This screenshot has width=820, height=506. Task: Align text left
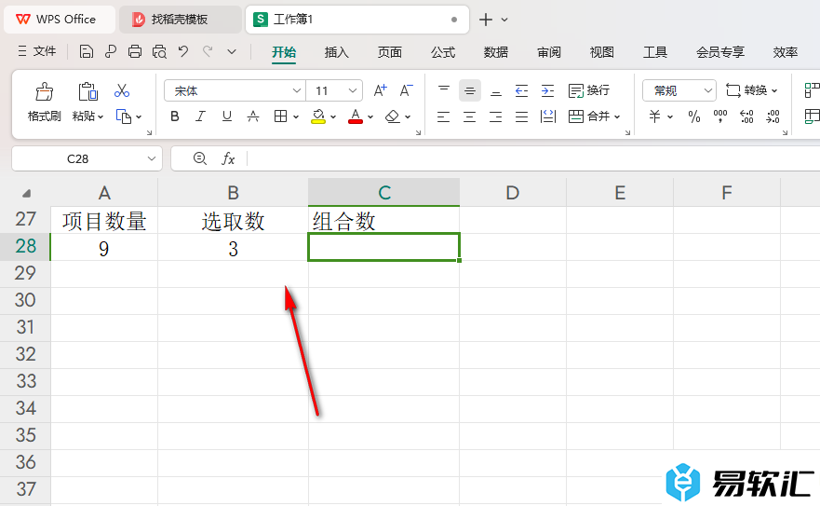click(x=443, y=116)
